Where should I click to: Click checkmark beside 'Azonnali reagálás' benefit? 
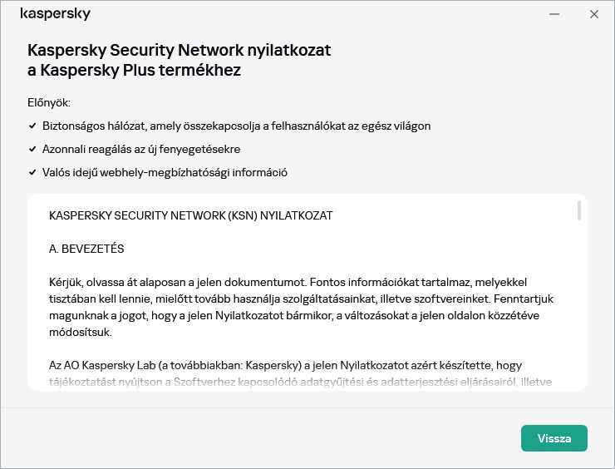(32, 150)
